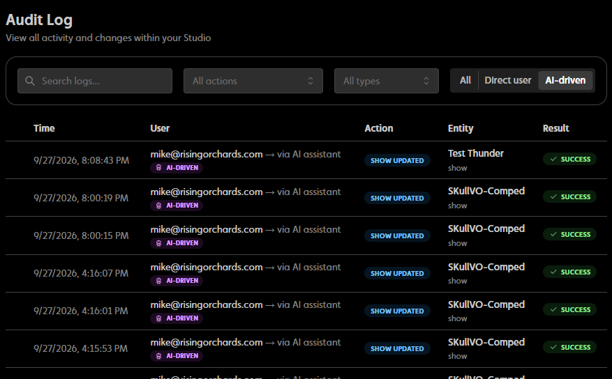Click AI-DRIVEN badge in 4:16:07 PM row

pyautogui.click(x=177, y=281)
